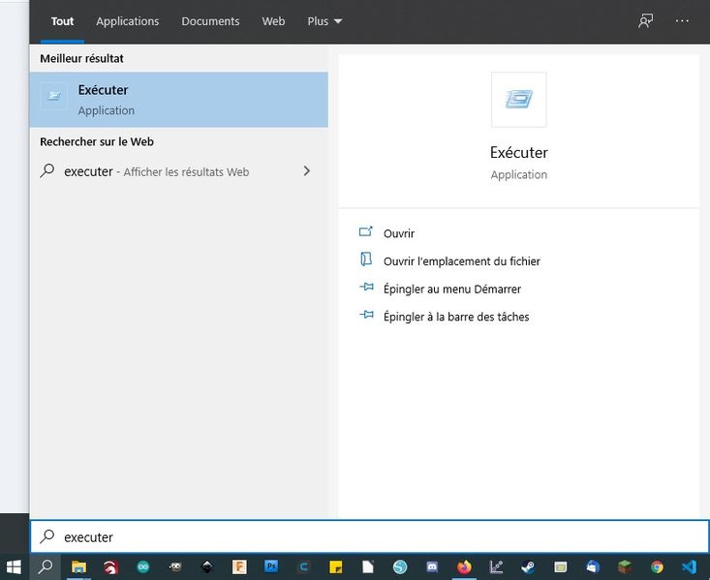Open File Explorer from the taskbar

click(x=78, y=566)
